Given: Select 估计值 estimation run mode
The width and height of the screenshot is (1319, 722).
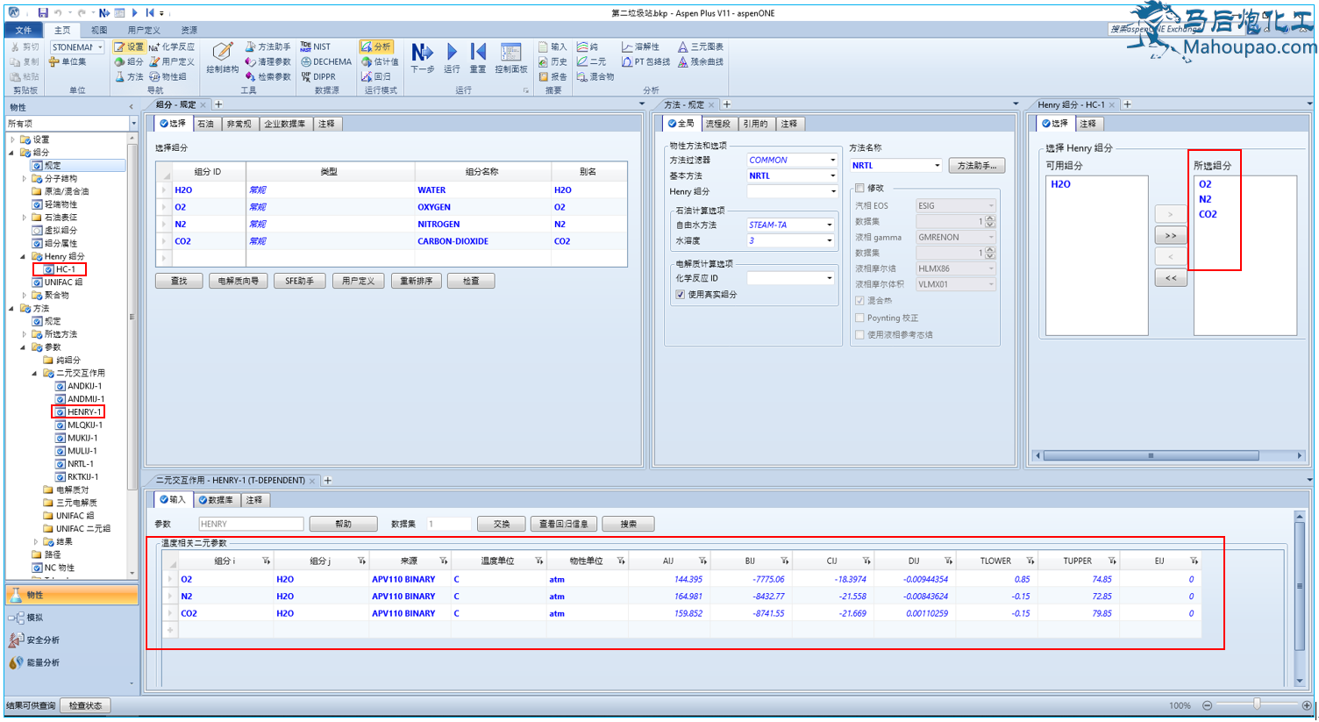Looking at the screenshot, I should pyautogui.click(x=380, y=61).
